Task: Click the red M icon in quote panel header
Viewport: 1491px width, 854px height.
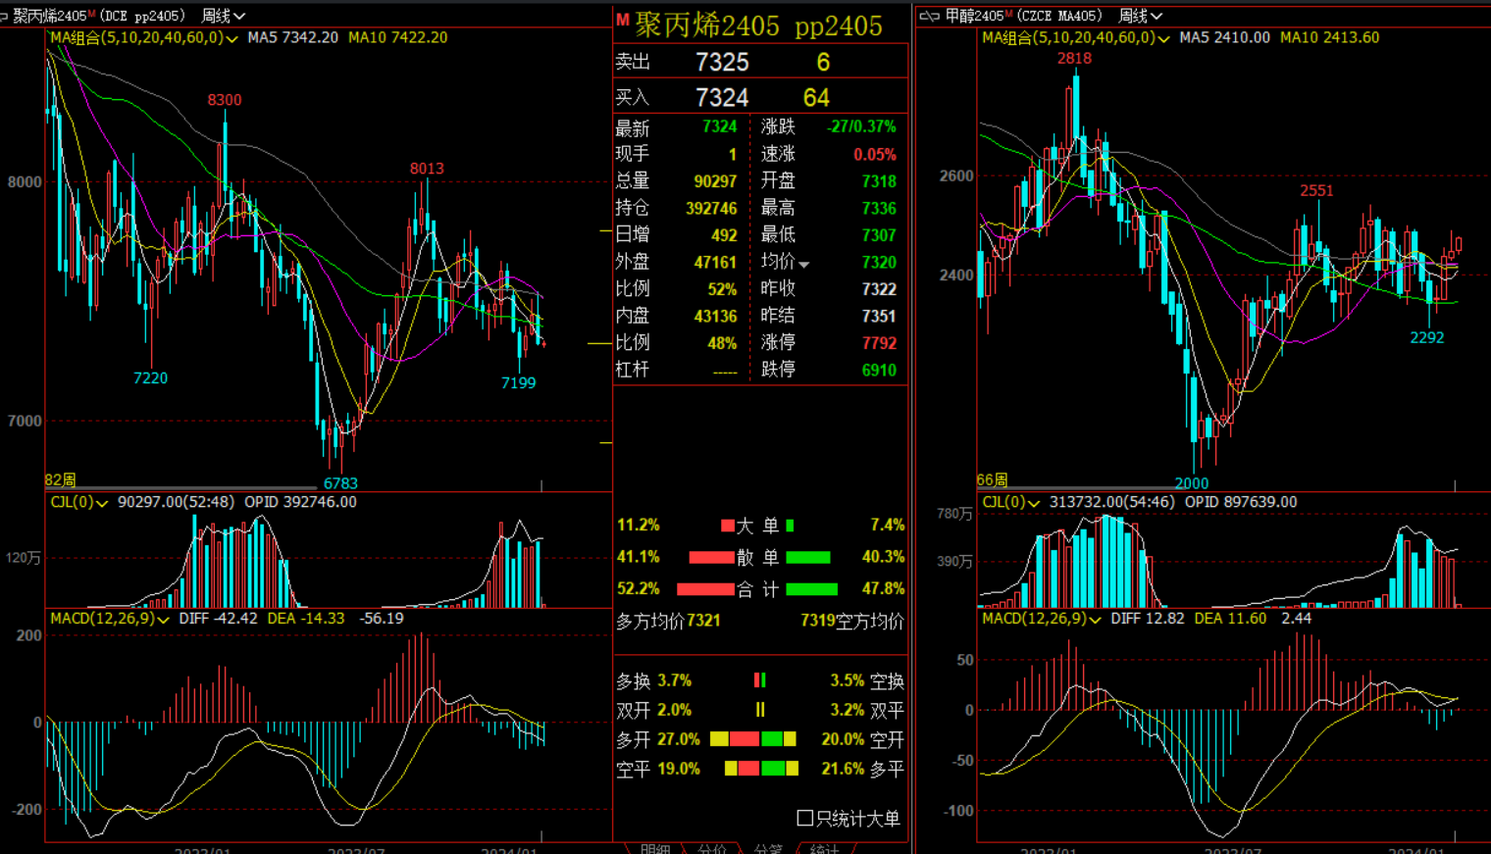Action: point(622,20)
